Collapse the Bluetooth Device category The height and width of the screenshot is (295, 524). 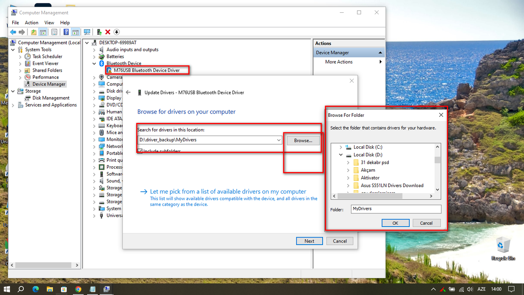pos(94,64)
